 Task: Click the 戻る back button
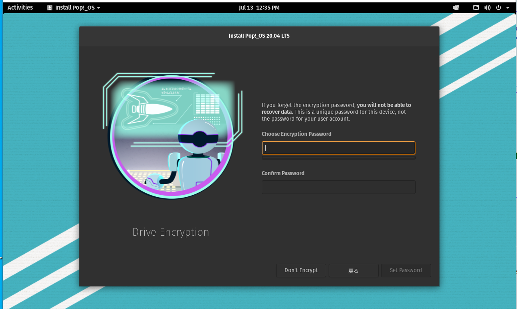pyautogui.click(x=353, y=271)
